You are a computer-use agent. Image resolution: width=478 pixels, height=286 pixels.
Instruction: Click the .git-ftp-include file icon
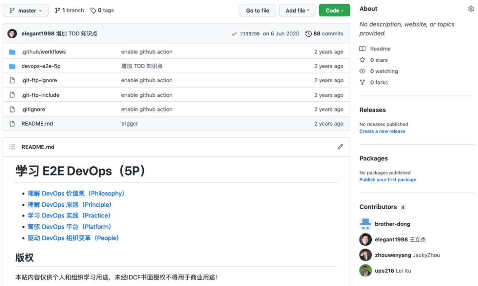(x=12, y=95)
